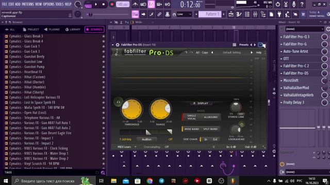Viewport: 330px width, 185px height.
Task: Open the FILE menu
Action: tap(4, 4)
